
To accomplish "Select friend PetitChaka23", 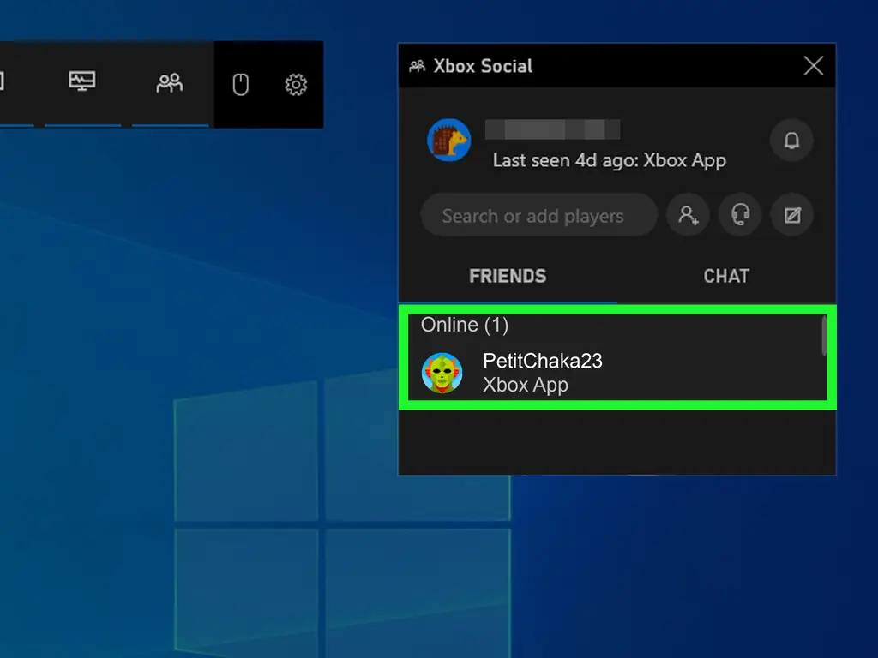I will [x=617, y=374].
